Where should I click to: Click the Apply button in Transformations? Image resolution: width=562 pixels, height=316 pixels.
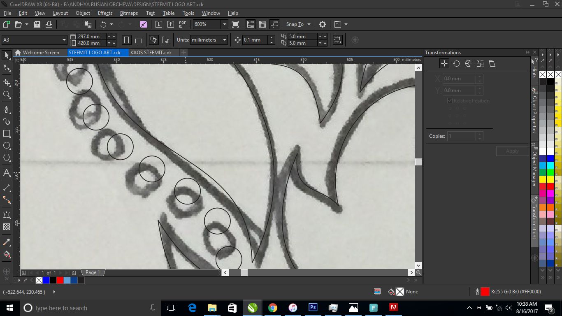pyautogui.click(x=512, y=151)
